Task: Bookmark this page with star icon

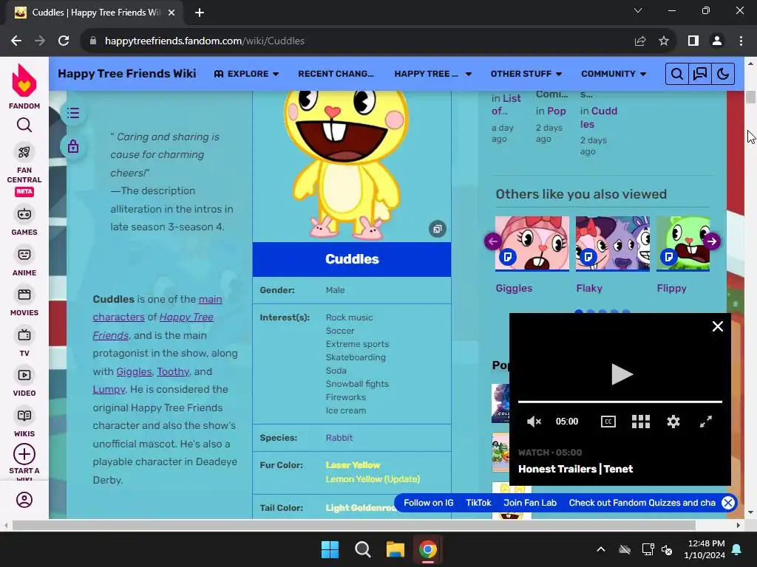Action: 664,41
